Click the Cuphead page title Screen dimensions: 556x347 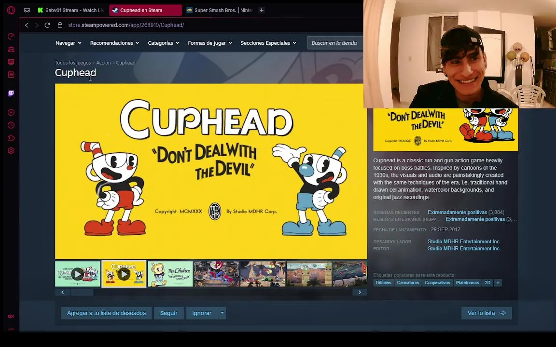tap(75, 73)
